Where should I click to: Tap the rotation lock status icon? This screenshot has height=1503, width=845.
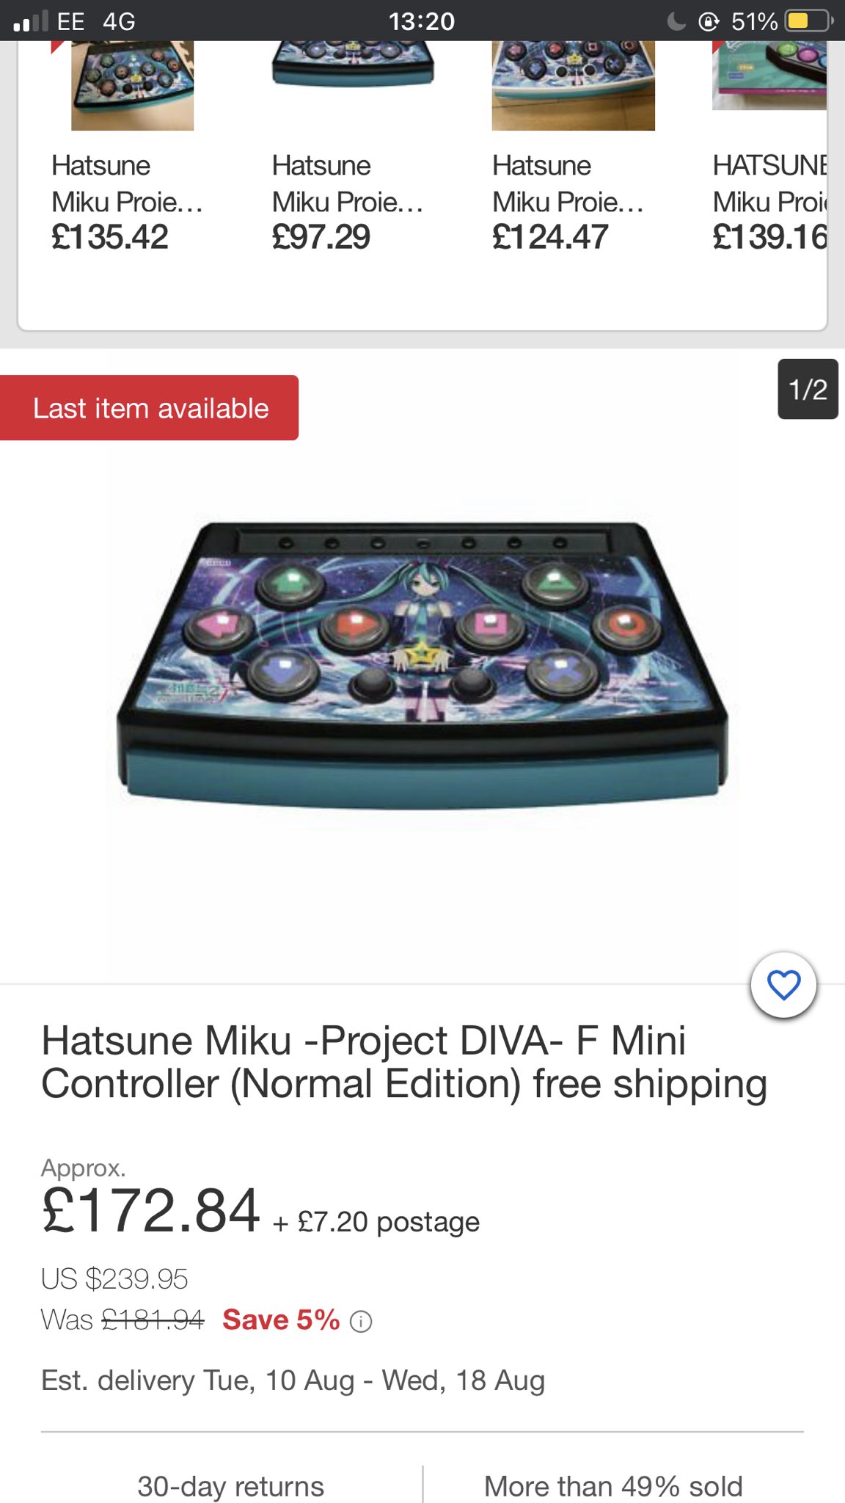709,21
